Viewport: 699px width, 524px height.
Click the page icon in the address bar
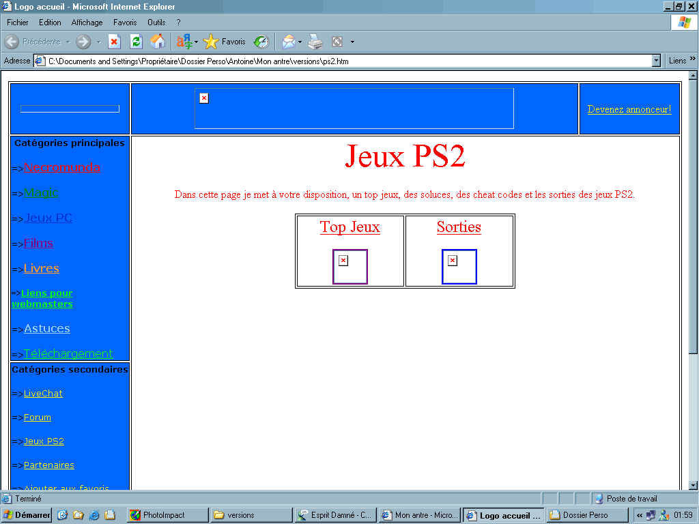[40, 61]
